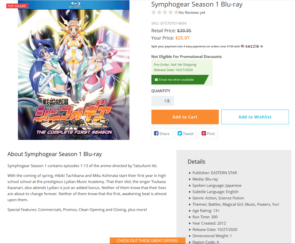Click the Pinit share button label
Image resolution: width=295 pixels, height=244 pixels.
pyautogui.click(x=211, y=134)
